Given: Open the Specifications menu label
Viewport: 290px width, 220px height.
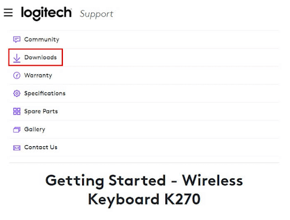Looking at the screenshot, I should coord(45,94).
